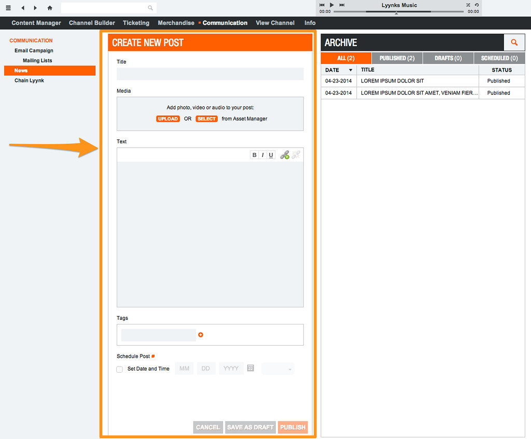The height and width of the screenshot is (439, 531).
Task: Sort archive by the DATE arrow
Action: [351, 70]
